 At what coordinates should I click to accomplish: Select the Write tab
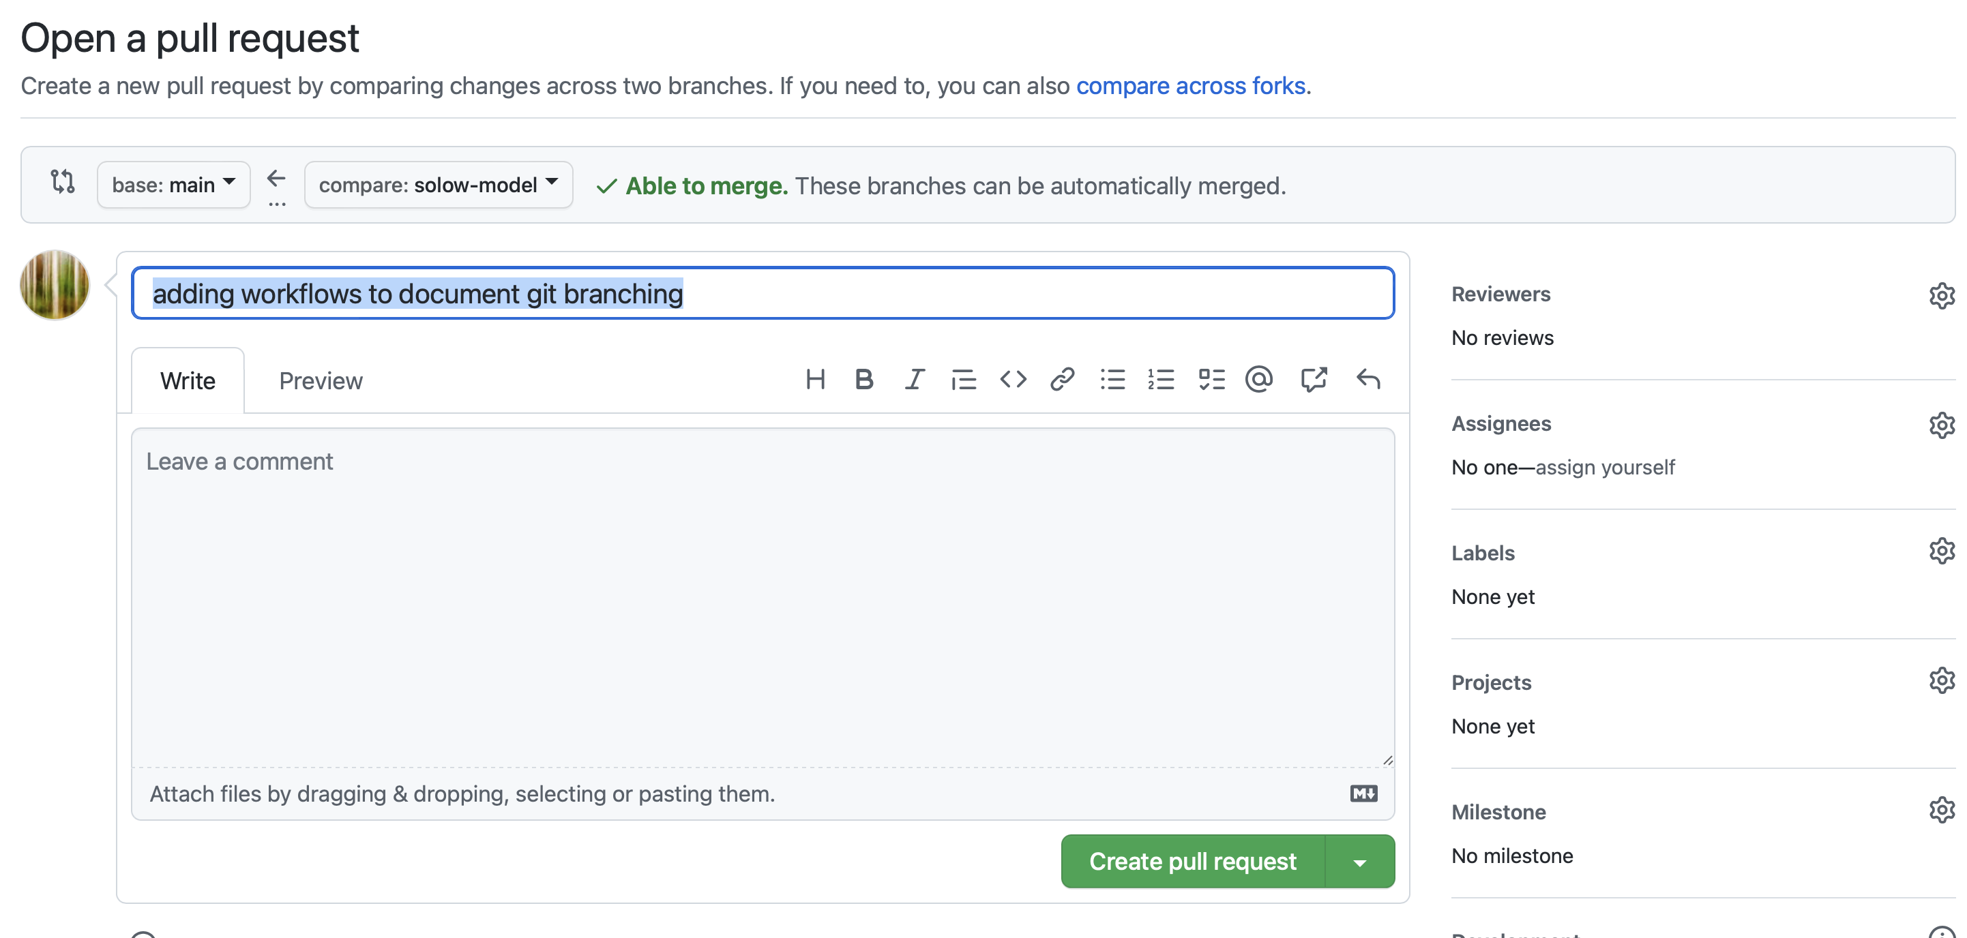coord(188,381)
